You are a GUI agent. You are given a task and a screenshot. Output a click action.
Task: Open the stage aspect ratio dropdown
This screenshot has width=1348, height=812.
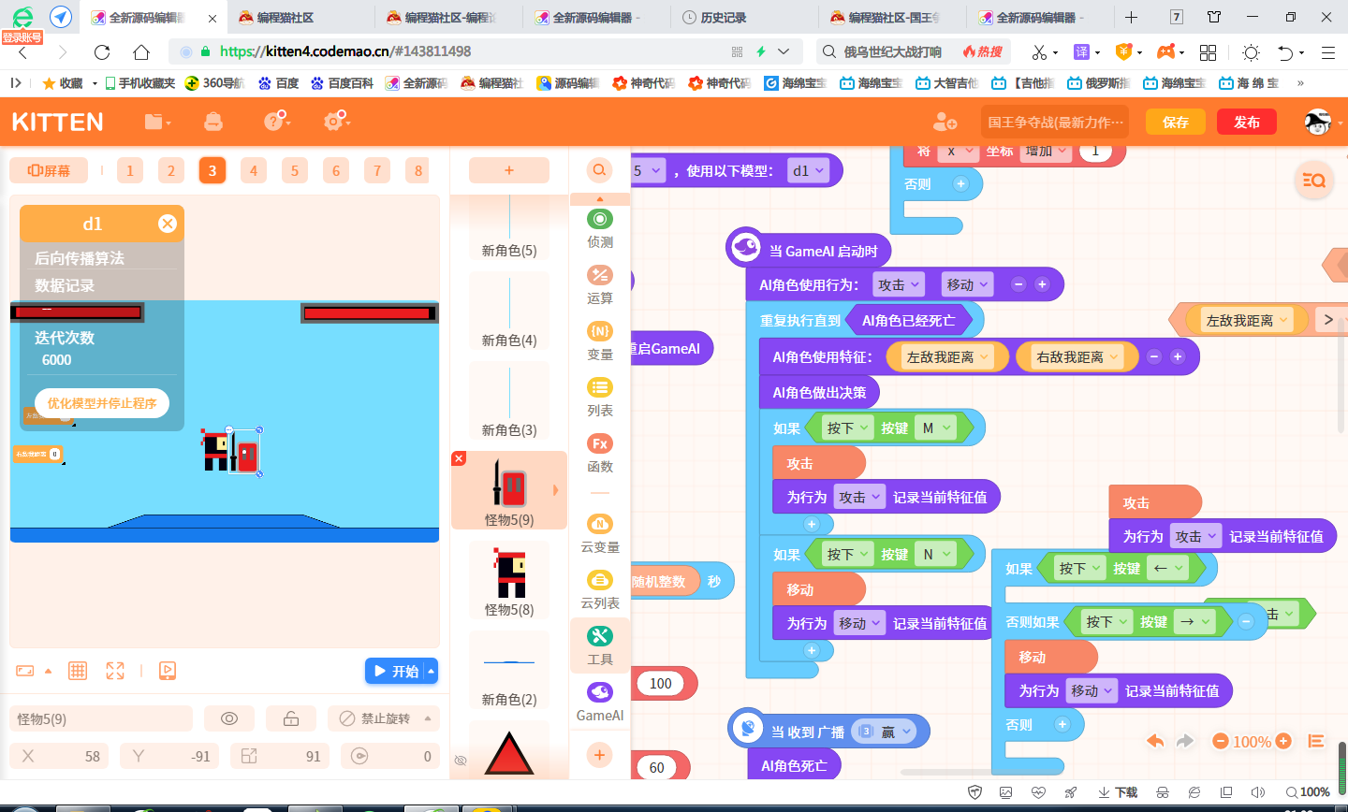(x=33, y=671)
